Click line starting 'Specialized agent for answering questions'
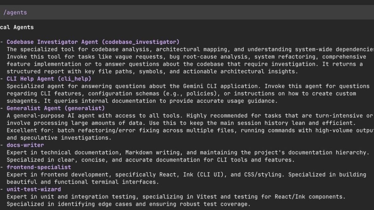 click(188, 86)
